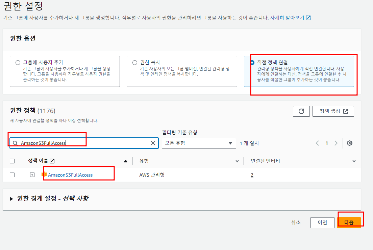Click the external link icon beside 정책 이름

click(x=52, y=161)
